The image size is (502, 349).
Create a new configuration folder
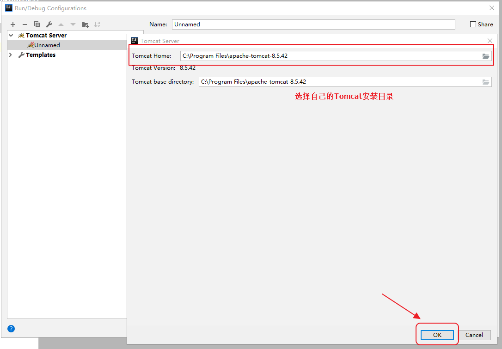85,24
